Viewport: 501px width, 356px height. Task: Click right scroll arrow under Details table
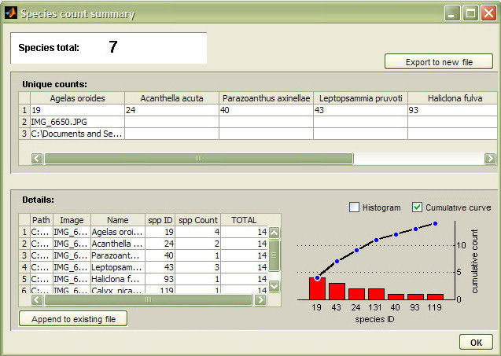coord(264,299)
